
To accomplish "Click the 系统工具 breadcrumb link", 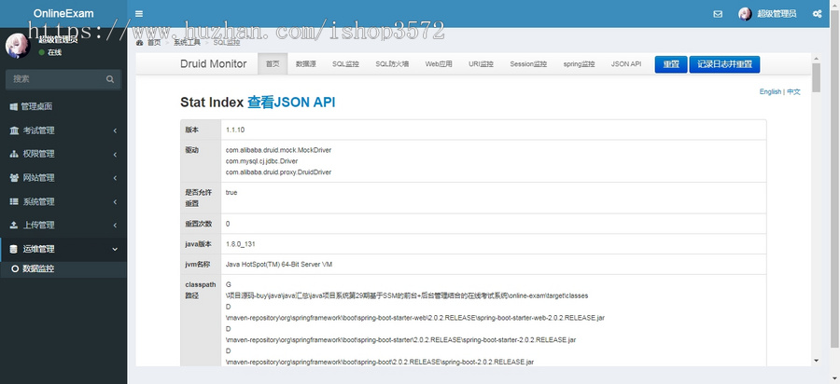I will coord(187,43).
